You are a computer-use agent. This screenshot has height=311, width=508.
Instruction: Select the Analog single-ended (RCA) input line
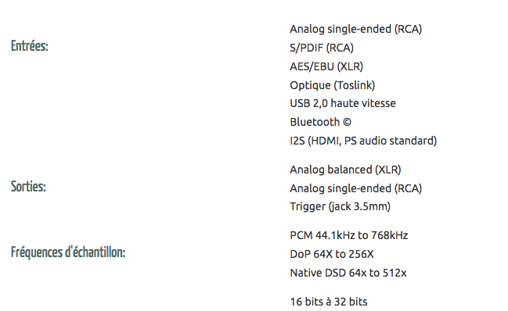pyautogui.click(x=355, y=29)
